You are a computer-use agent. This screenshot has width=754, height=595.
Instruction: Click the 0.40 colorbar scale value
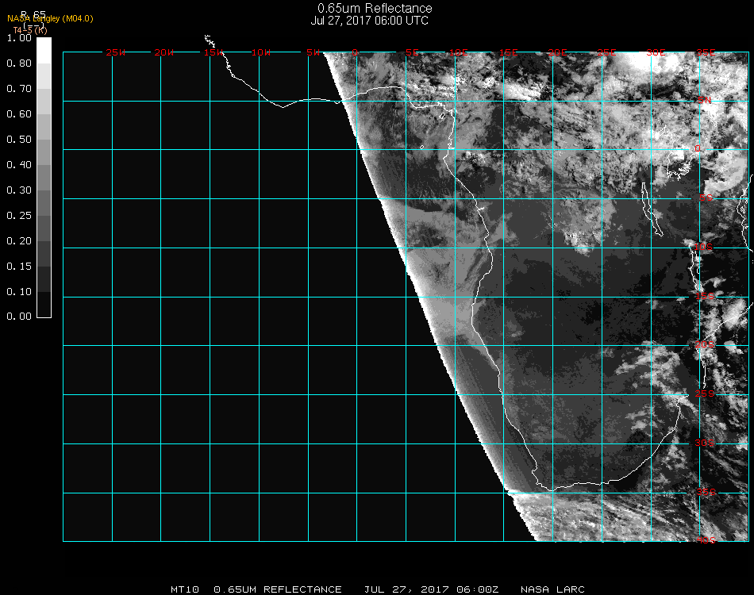[x=19, y=165]
